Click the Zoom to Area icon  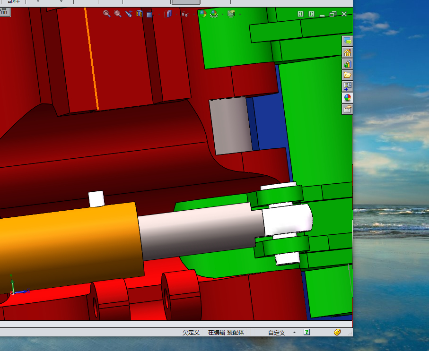(x=118, y=14)
